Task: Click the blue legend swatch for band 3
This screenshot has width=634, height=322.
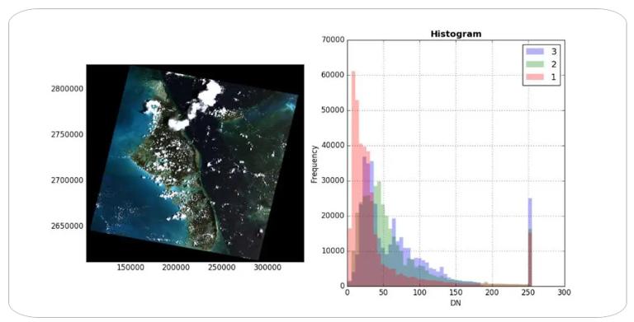Action: click(x=534, y=51)
